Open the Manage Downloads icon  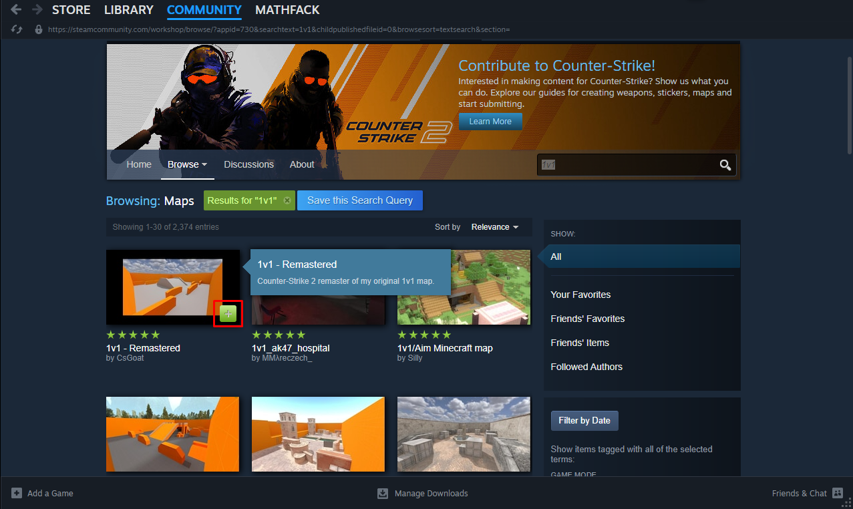point(383,493)
